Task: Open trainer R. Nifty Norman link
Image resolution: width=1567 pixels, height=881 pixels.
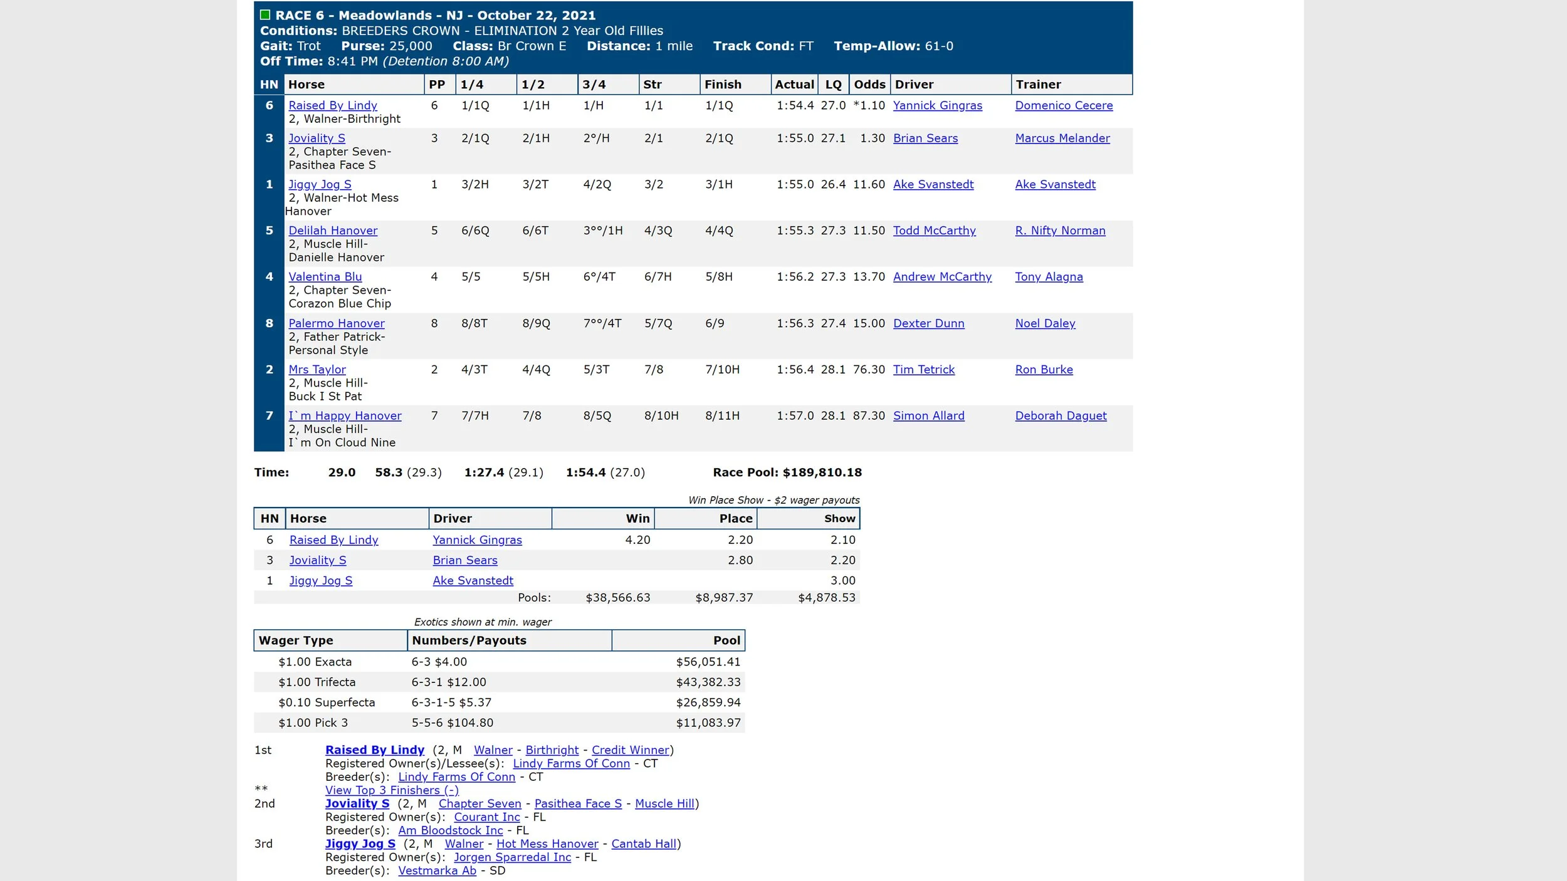Action: [1061, 231]
